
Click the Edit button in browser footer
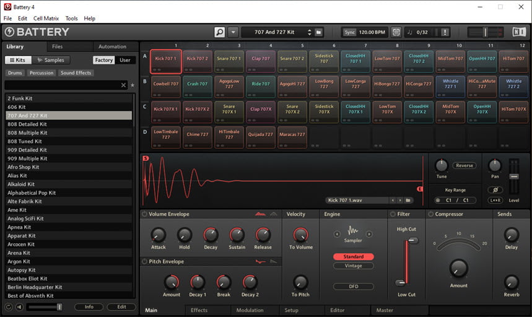coord(121,307)
